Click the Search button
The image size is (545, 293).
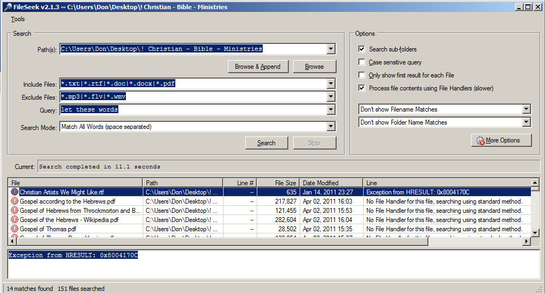point(266,143)
